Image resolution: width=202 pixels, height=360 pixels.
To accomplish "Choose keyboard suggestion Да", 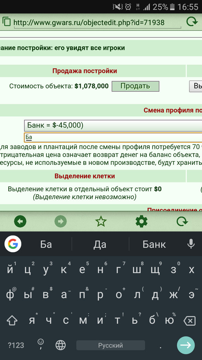I will point(100,244).
